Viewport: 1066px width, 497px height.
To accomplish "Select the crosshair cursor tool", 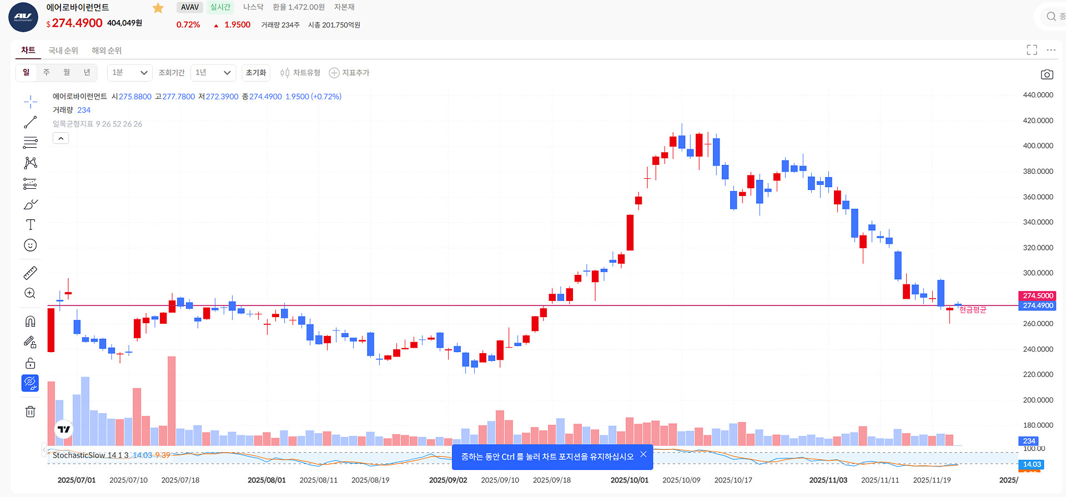I will [x=31, y=101].
